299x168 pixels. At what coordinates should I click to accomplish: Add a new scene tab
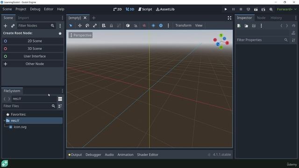pyautogui.click(x=93, y=18)
